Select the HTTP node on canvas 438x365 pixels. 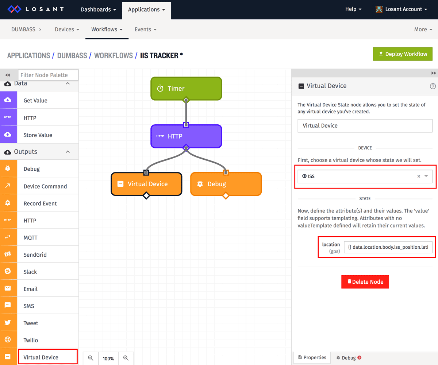click(x=186, y=136)
